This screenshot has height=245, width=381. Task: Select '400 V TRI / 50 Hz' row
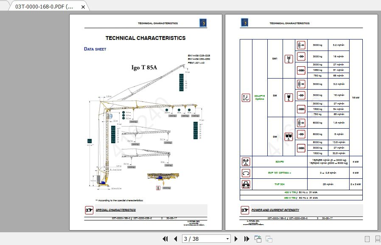(x=301, y=192)
